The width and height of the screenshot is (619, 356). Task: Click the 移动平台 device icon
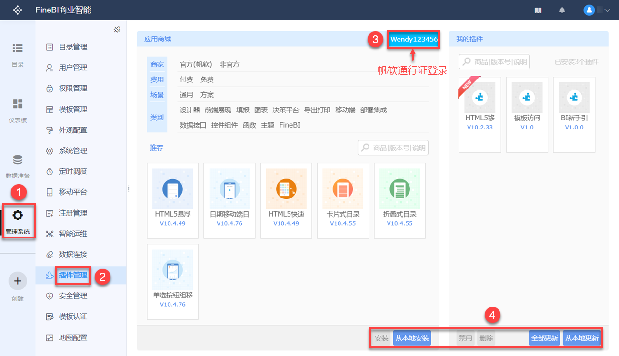(x=50, y=192)
